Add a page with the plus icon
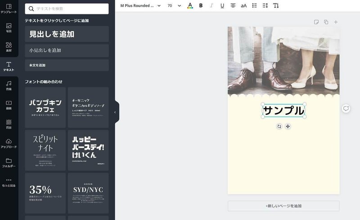 336,22
